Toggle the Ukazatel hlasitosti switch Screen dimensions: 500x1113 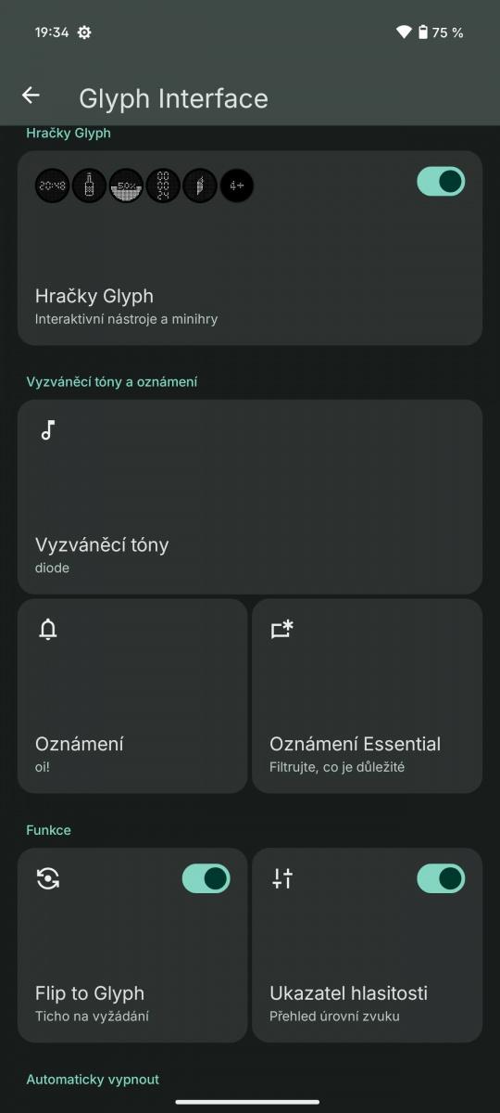click(441, 878)
